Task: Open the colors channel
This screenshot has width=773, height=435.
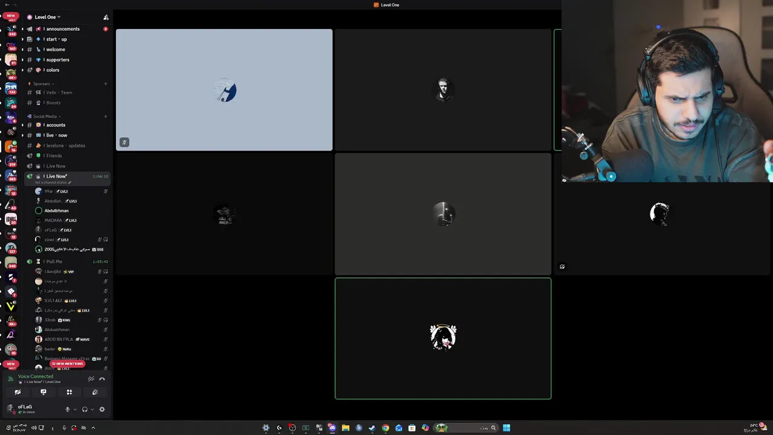Action: point(66,70)
